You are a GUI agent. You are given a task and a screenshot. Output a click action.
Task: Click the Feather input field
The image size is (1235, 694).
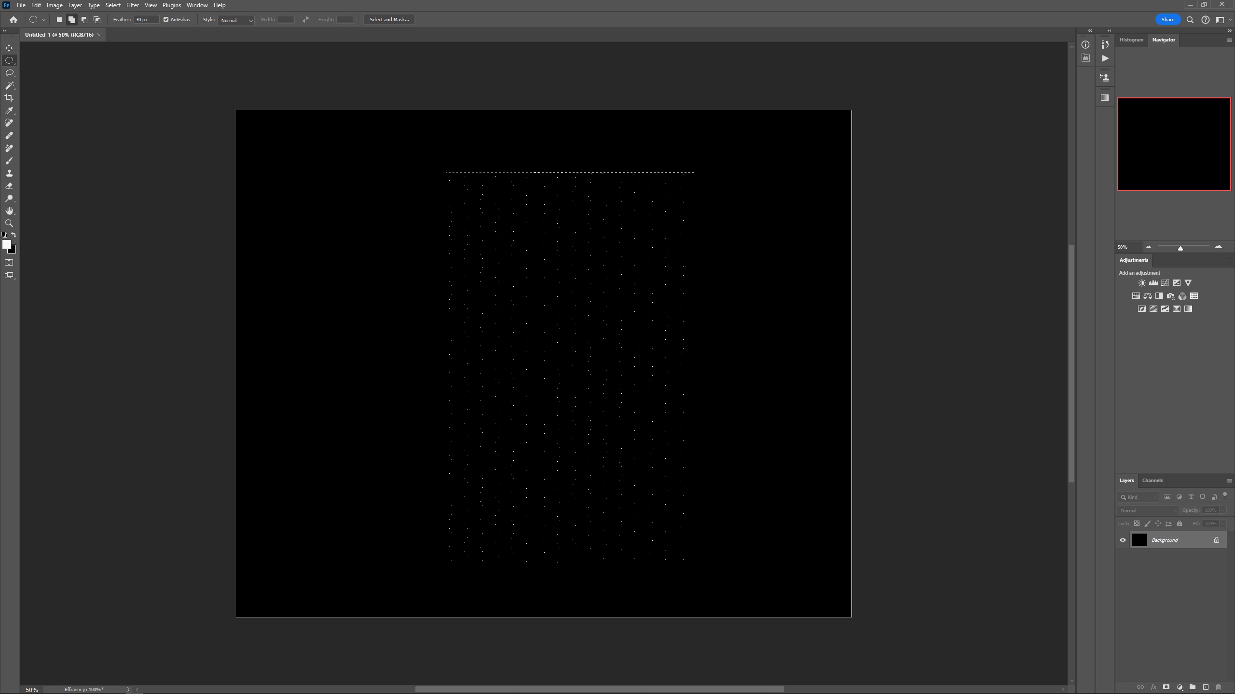146,20
